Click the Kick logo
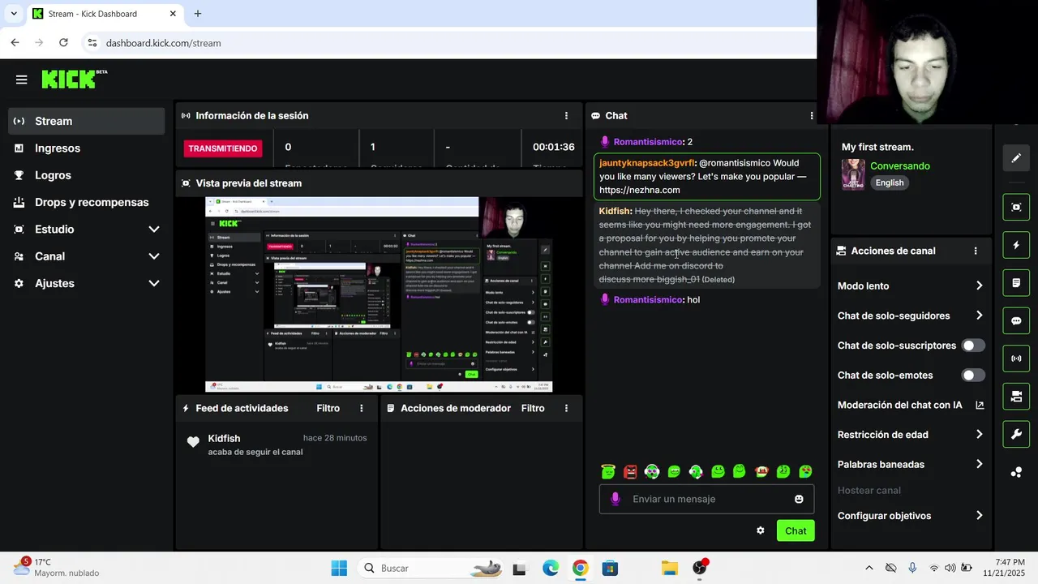This screenshot has height=584, width=1038. coord(74,79)
